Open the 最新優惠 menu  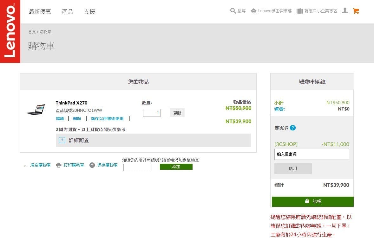(40, 11)
